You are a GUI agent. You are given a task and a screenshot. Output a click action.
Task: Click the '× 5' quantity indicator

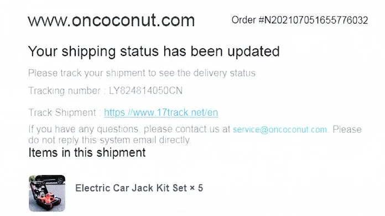tap(196, 188)
